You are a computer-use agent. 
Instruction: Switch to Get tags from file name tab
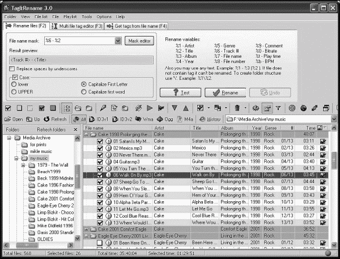137,26
